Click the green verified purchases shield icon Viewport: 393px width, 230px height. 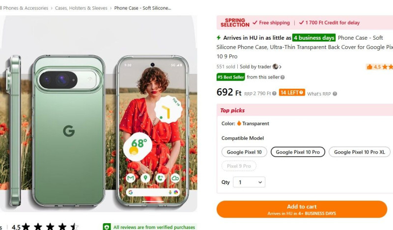pyautogui.click(x=107, y=227)
